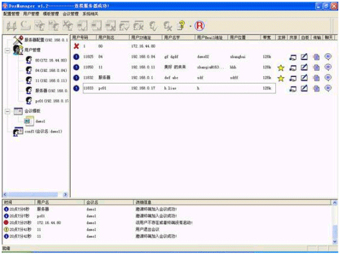
Task: Open the 配置管理 menu
Action: coord(12,14)
